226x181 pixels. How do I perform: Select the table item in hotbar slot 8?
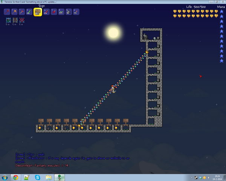pos(61,12)
